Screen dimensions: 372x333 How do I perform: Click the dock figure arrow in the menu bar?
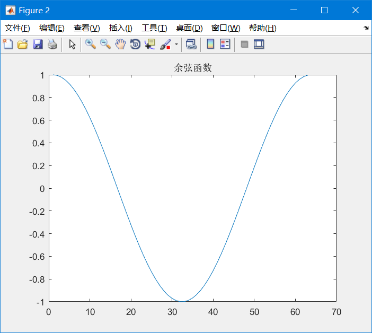[x=366, y=28]
